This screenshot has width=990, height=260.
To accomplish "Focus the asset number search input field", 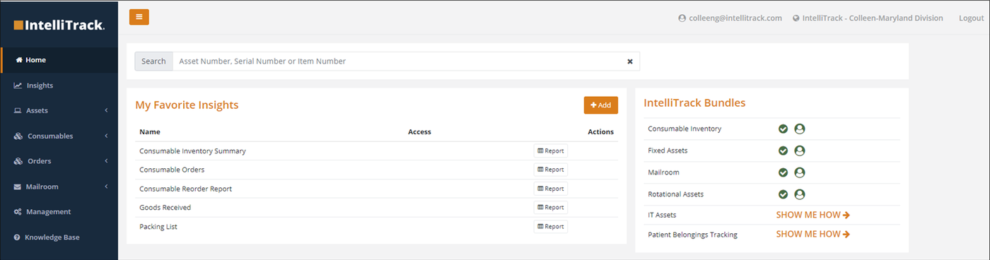I will pyautogui.click(x=406, y=61).
